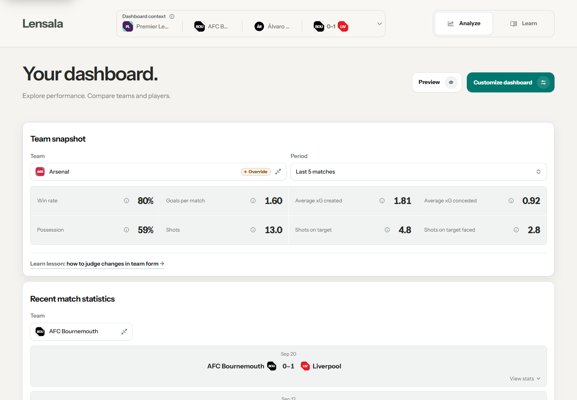Switch to the Learn tab
Screen dimensions: 577x400
click(523, 24)
